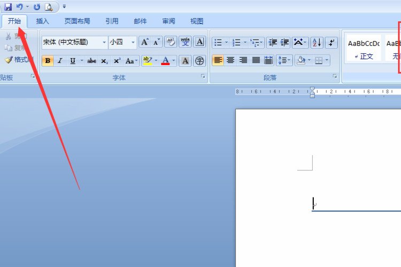Screen dimensions: 401x267
Task: Open the phonetic guide (wén) tool
Action: tap(185, 42)
